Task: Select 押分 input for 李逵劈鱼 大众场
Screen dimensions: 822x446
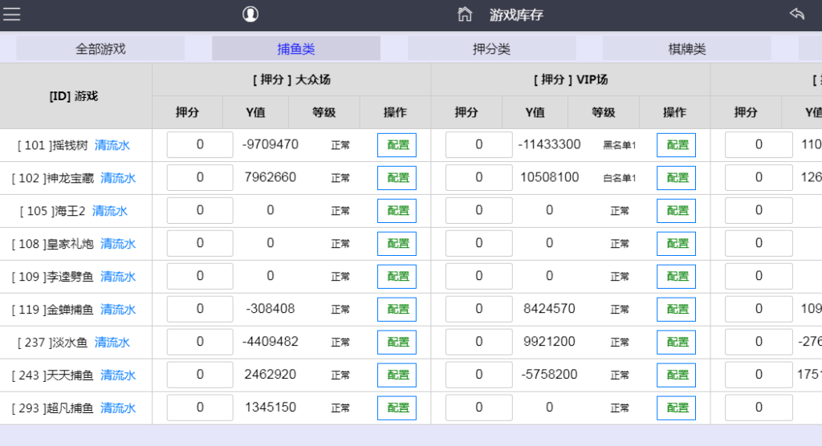Action: 200,276
